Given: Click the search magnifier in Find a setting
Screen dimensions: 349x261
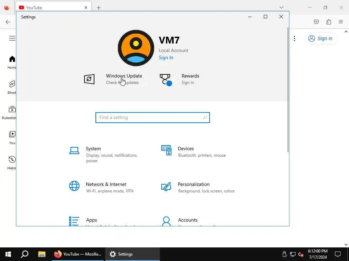Looking at the screenshot, I should pyautogui.click(x=205, y=117).
